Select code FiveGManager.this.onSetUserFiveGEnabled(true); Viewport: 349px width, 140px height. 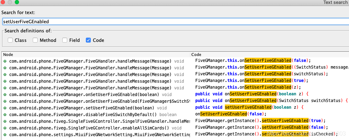tap(252, 80)
